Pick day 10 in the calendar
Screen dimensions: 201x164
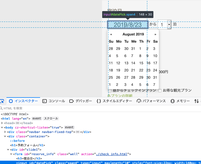click(155, 56)
